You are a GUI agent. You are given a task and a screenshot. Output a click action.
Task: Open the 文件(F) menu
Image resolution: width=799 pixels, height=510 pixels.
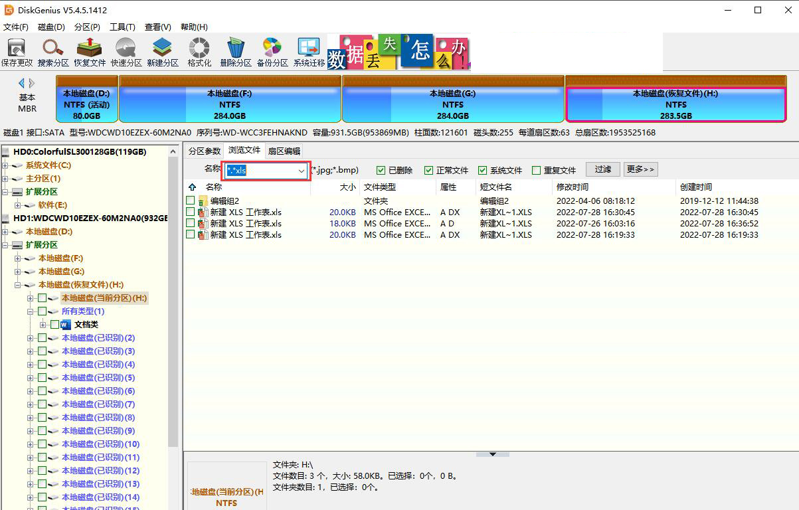(x=16, y=27)
